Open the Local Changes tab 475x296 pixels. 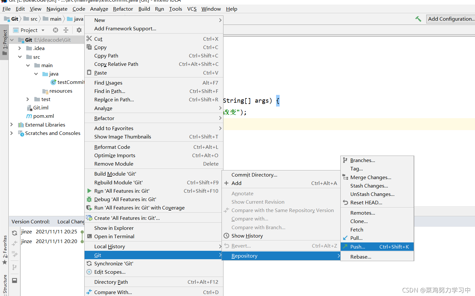[71, 221]
